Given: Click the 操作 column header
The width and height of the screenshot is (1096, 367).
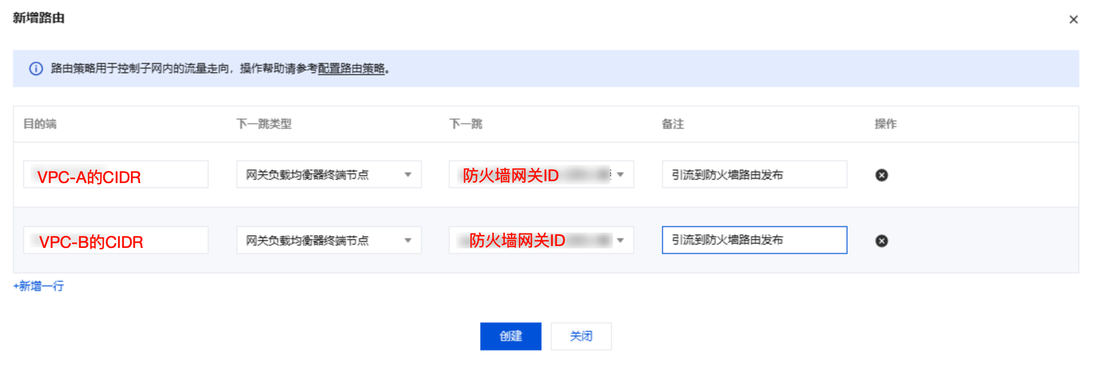Looking at the screenshot, I should tap(886, 124).
